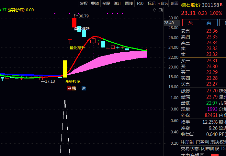Click the 标记 mark button

click(x=151, y=4)
